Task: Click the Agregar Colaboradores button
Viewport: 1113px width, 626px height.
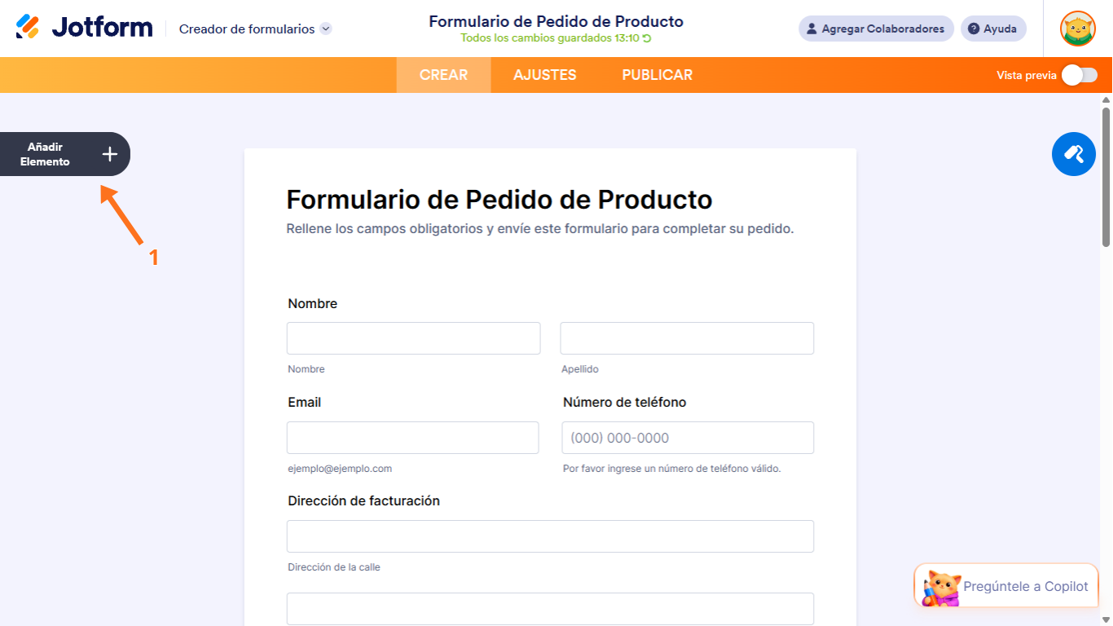Action: (876, 29)
